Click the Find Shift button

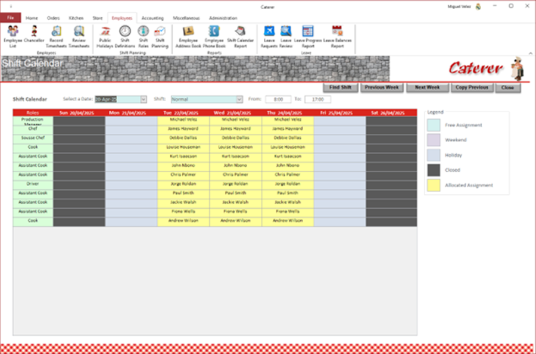(x=340, y=87)
